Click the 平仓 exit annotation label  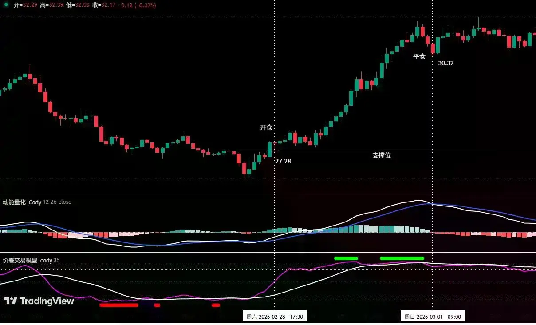[419, 56]
